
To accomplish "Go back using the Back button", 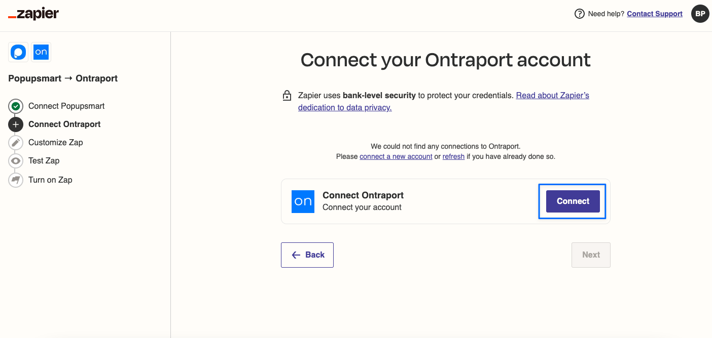I will click(x=307, y=255).
